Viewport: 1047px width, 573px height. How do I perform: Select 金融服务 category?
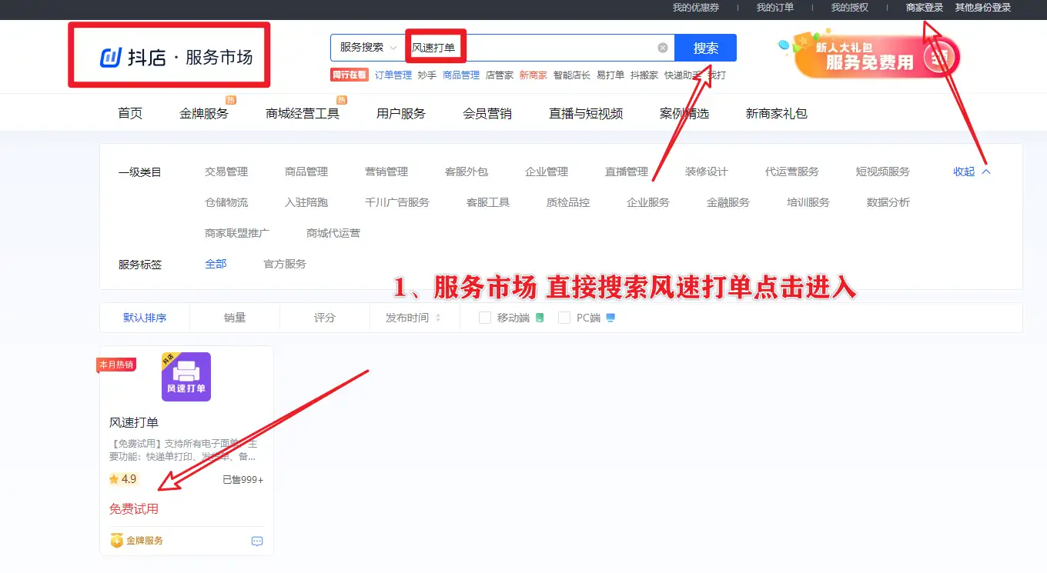pyautogui.click(x=728, y=202)
